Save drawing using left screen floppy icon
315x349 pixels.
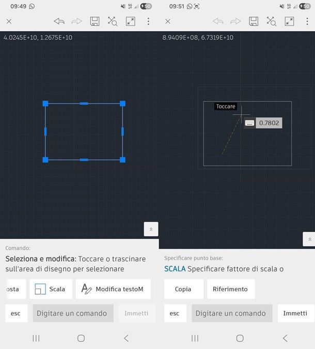coord(94,21)
